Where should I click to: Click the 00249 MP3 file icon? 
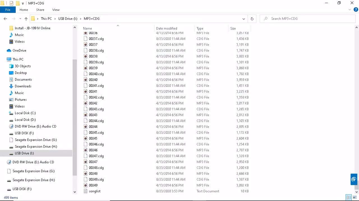[86, 185]
